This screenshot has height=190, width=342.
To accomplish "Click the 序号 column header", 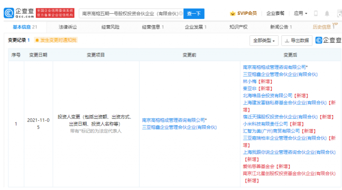I will pyautogui.click(x=16, y=55).
